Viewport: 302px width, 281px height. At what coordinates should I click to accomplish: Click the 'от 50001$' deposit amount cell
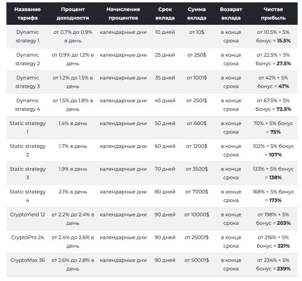tap(196, 260)
